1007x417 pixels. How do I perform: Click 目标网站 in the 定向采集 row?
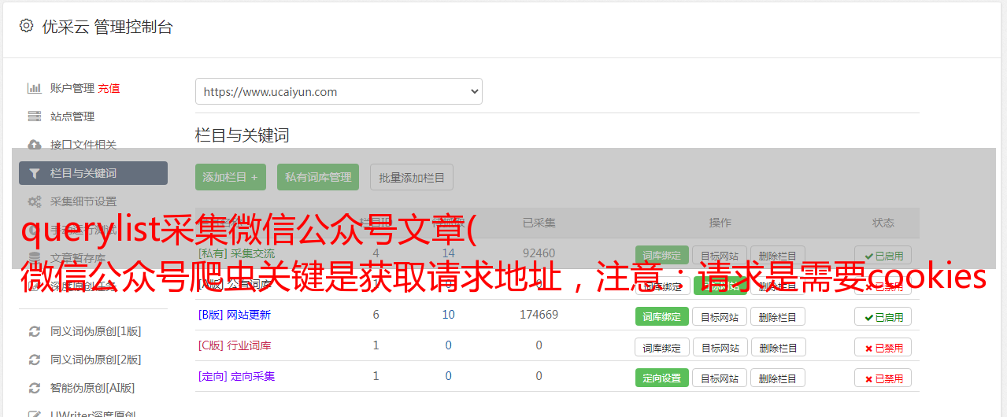(720, 378)
